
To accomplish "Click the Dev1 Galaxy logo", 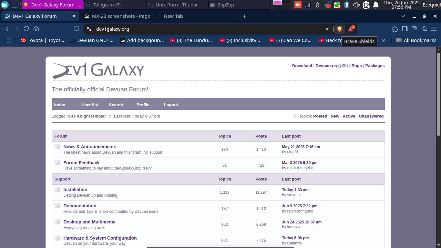I will click(x=98, y=71).
